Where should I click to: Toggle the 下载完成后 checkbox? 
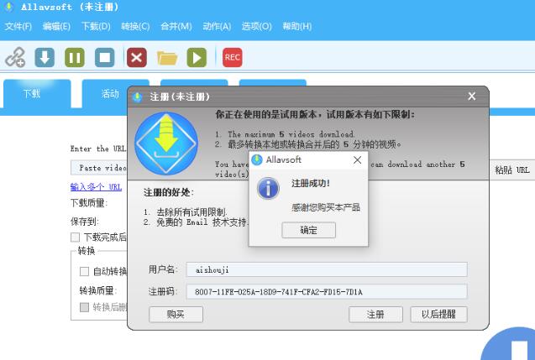(75, 237)
